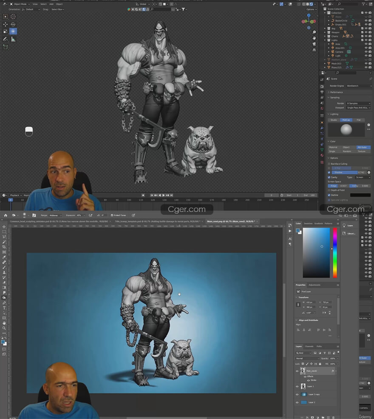Hide BezierCircle in the Blender outliner
The width and height of the screenshot is (374, 419).
click(x=366, y=20)
